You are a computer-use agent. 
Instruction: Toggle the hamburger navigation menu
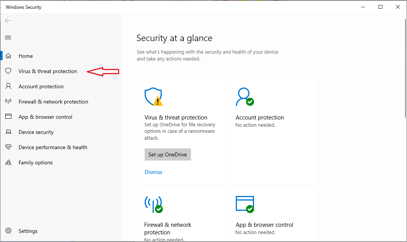pyautogui.click(x=8, y=37)
